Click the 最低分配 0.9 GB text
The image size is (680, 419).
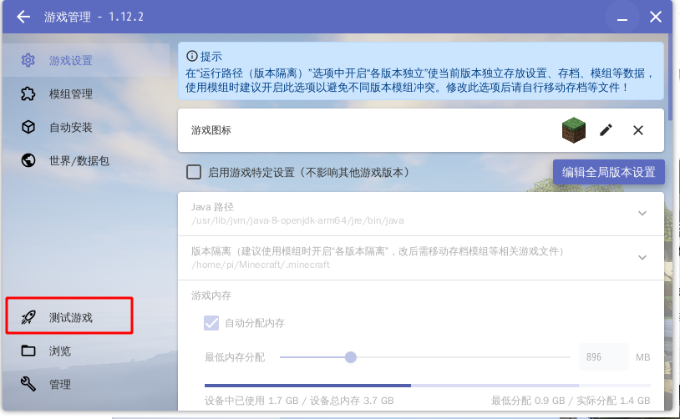pos(528,401)
